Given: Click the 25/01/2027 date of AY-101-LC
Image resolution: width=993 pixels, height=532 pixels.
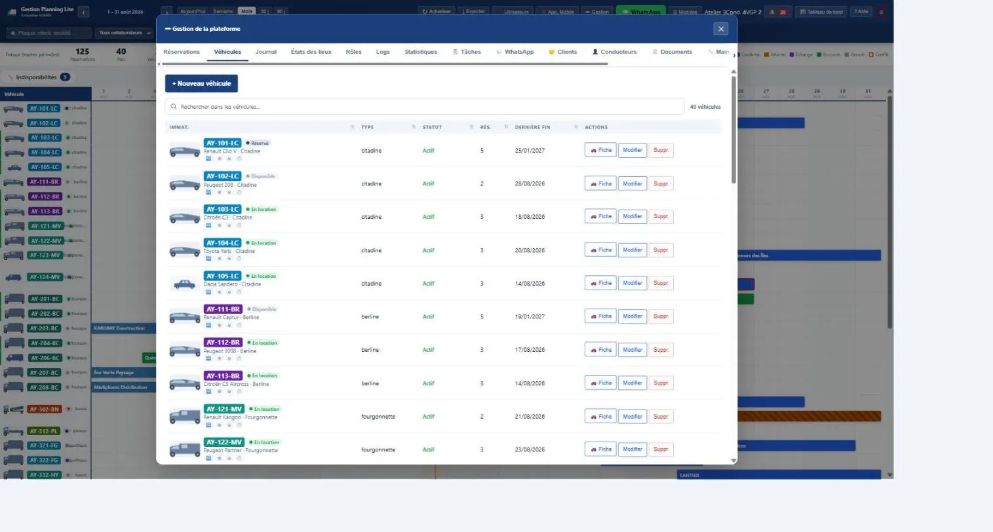Looking at the screenshot, I should point(530,151).
